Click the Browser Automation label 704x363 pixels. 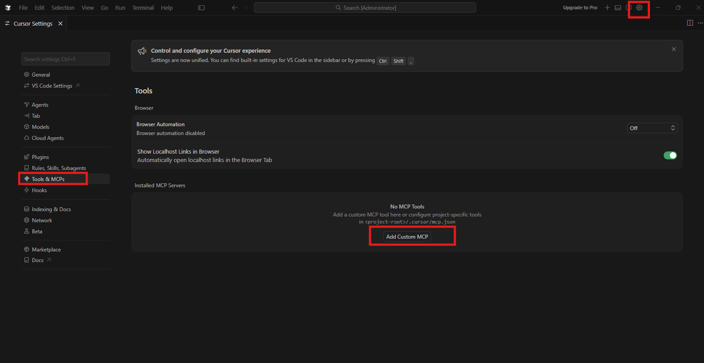(160, 124)
